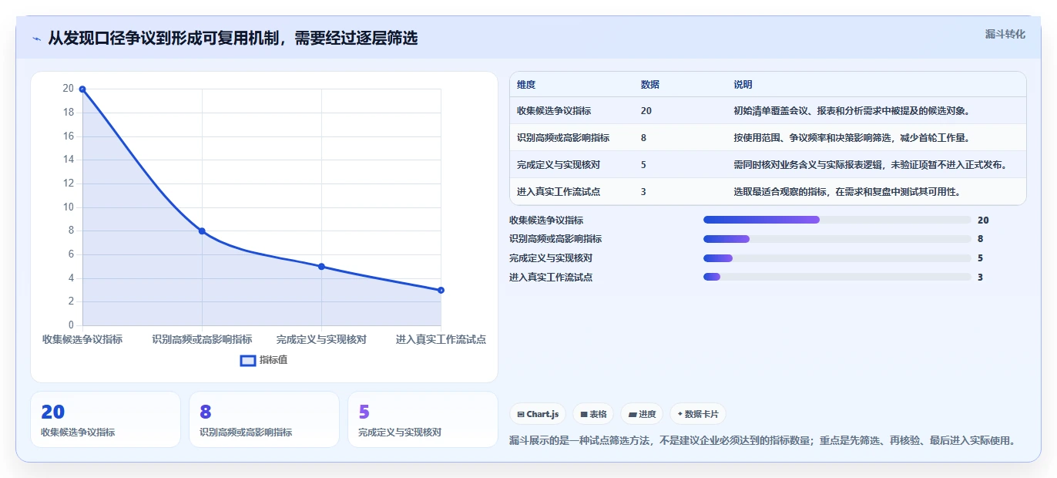Click the chart data point at value 8
The width and height of the screenshot is (1057, 478).
pos(202,231)
